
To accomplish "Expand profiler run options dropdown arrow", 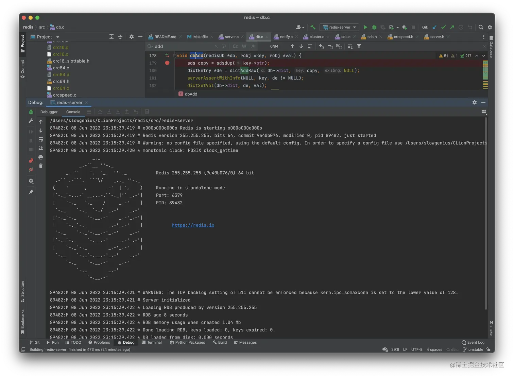I will [397, 28].
